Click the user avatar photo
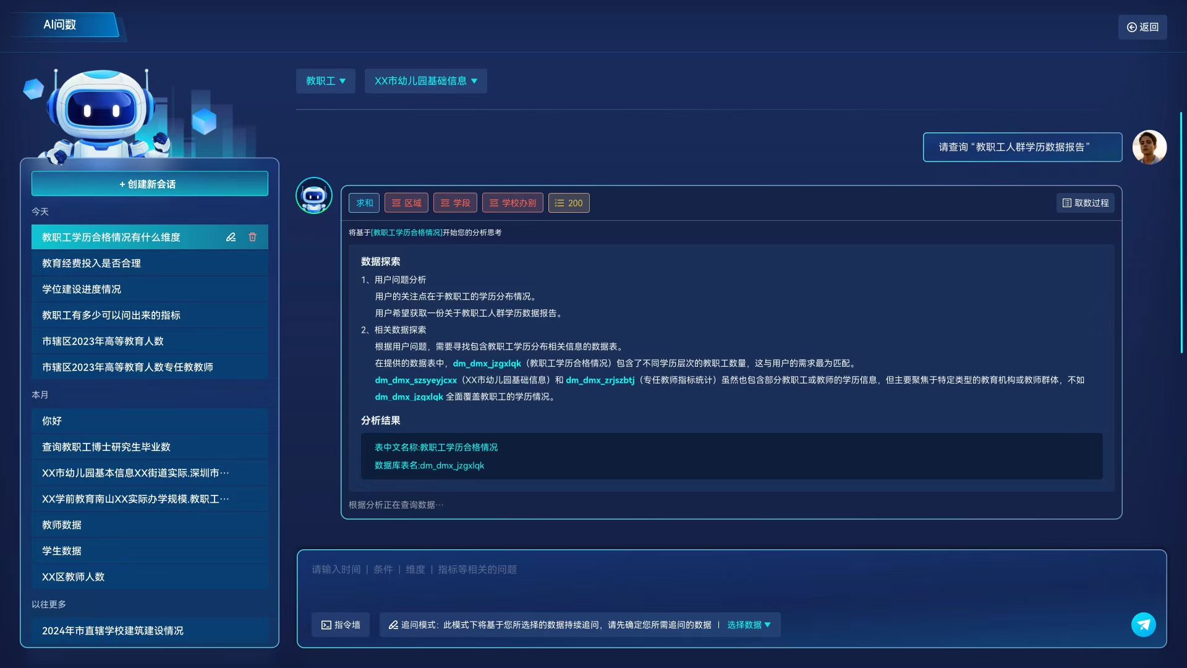The height and width of the screenshot is (668, 1187). pyautogui.click(x=1149, y=147)
